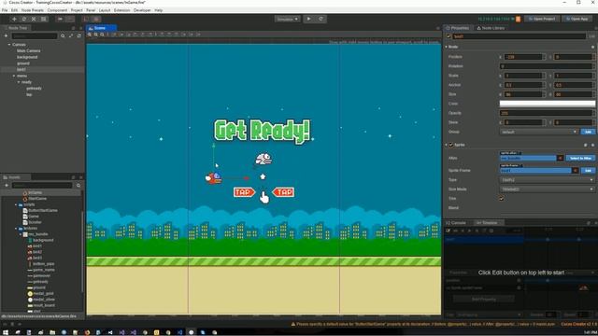The image size is (598, 336).
Task: Click the expand-all icon in Node Tree
Action: point(71,35)
